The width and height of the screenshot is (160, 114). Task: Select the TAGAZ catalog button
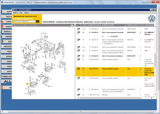(6, 66)
